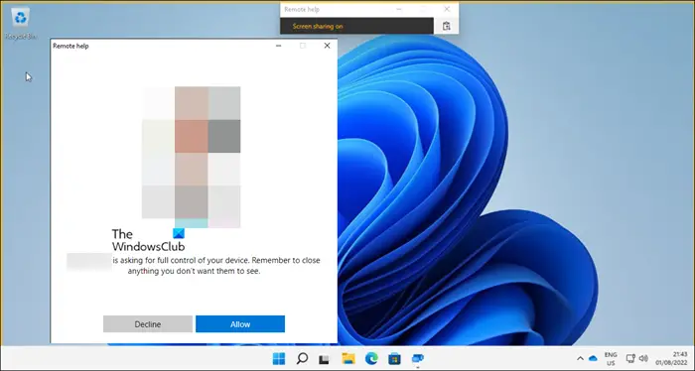Close the Remote help dialog window

(327, 46)
